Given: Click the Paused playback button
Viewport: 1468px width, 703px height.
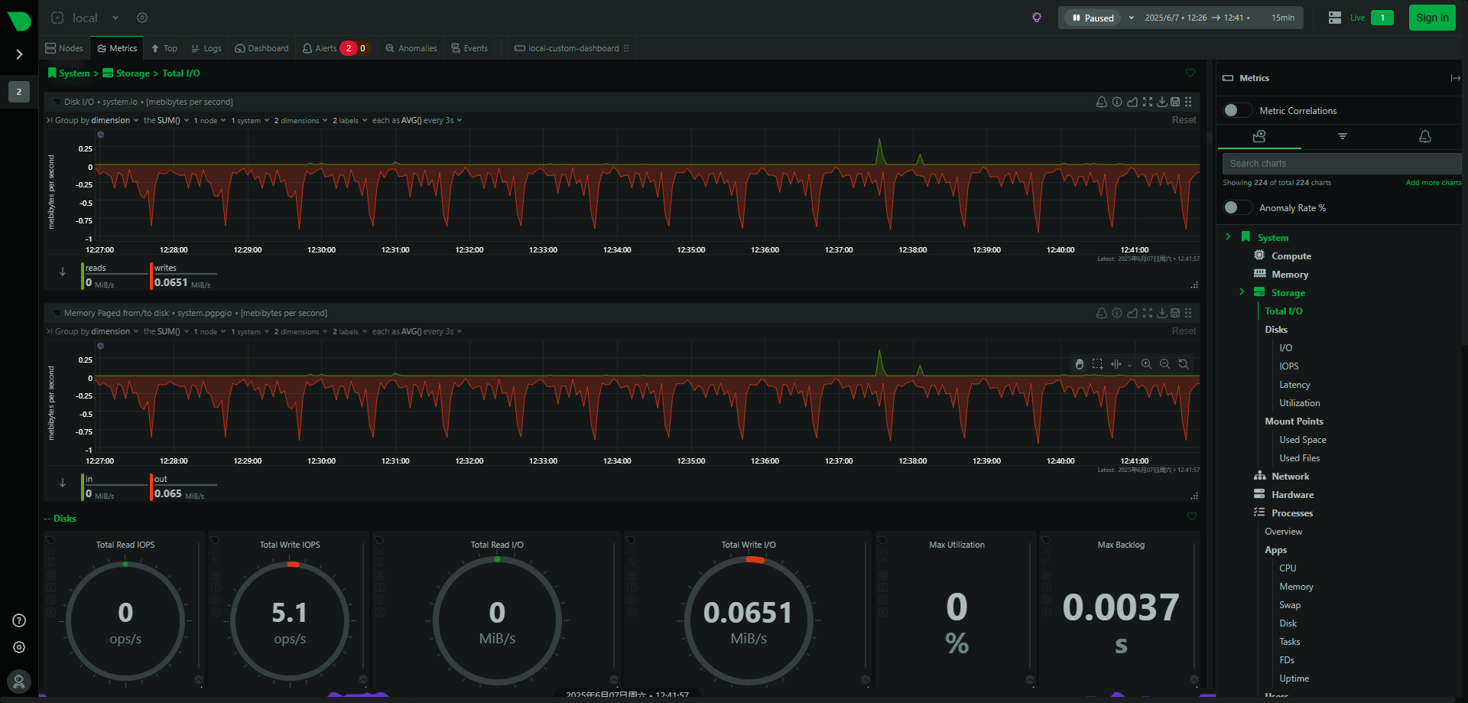Looking at the screenshot, I should (x=1093, y=18).
